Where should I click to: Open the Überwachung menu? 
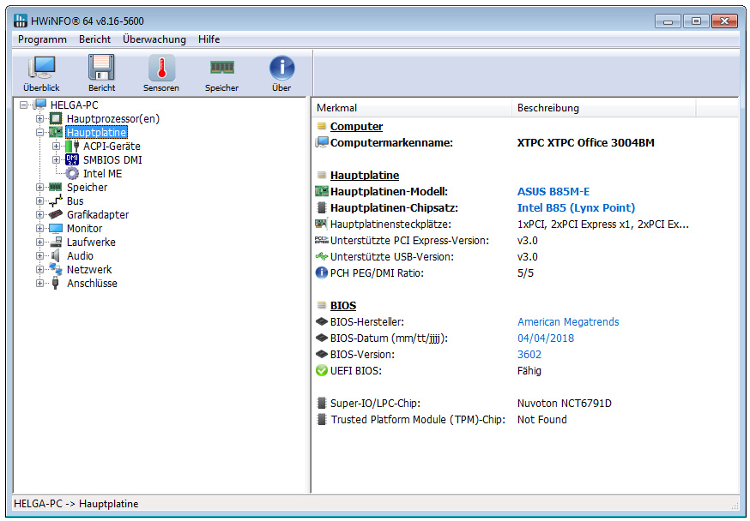tap(154, 39)
